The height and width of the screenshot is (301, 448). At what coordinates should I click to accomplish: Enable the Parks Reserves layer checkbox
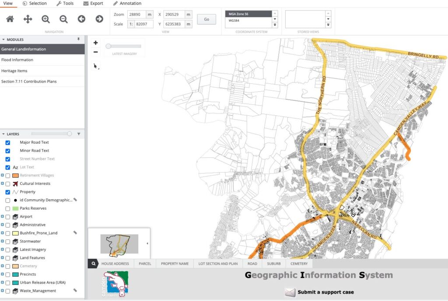[8, 208]
